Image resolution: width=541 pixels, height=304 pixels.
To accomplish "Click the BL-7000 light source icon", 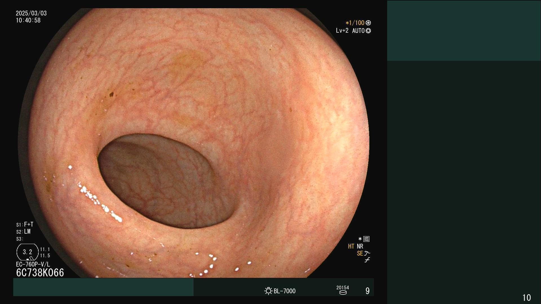I will click(268, 291).
